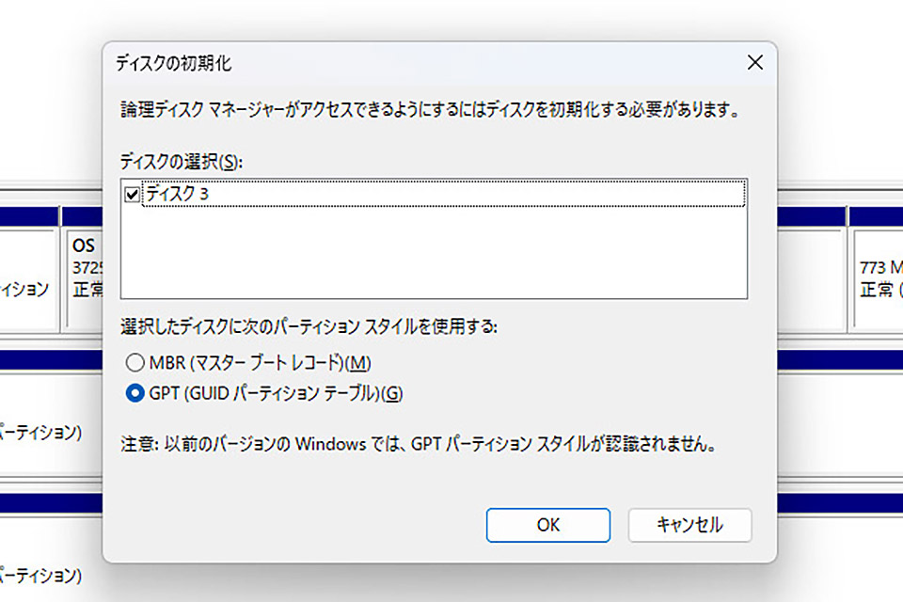Select the 773 M partition block

pos(877,277)
